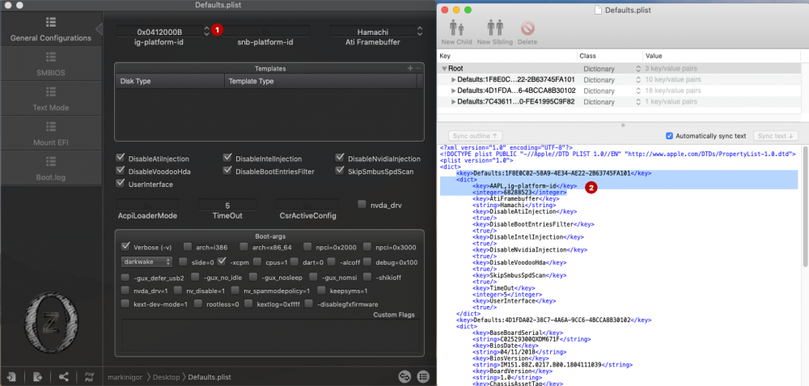The image size is (809, 386).
Task: Click the Template Type column header
Action: [x=320, y=82]
